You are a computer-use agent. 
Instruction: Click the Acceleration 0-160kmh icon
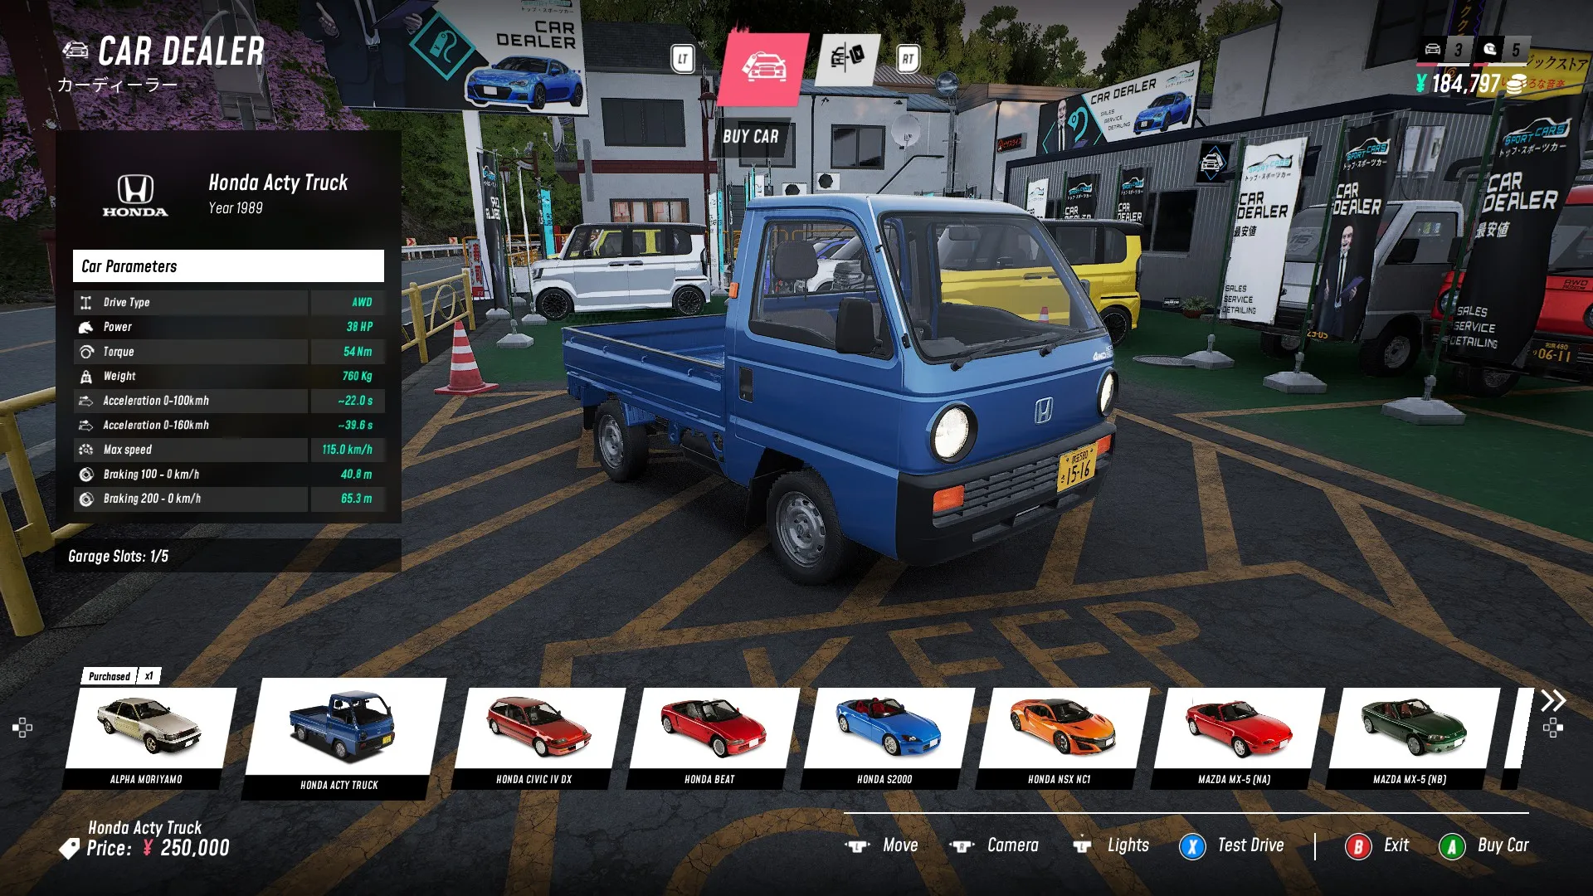tap(85, 426)
